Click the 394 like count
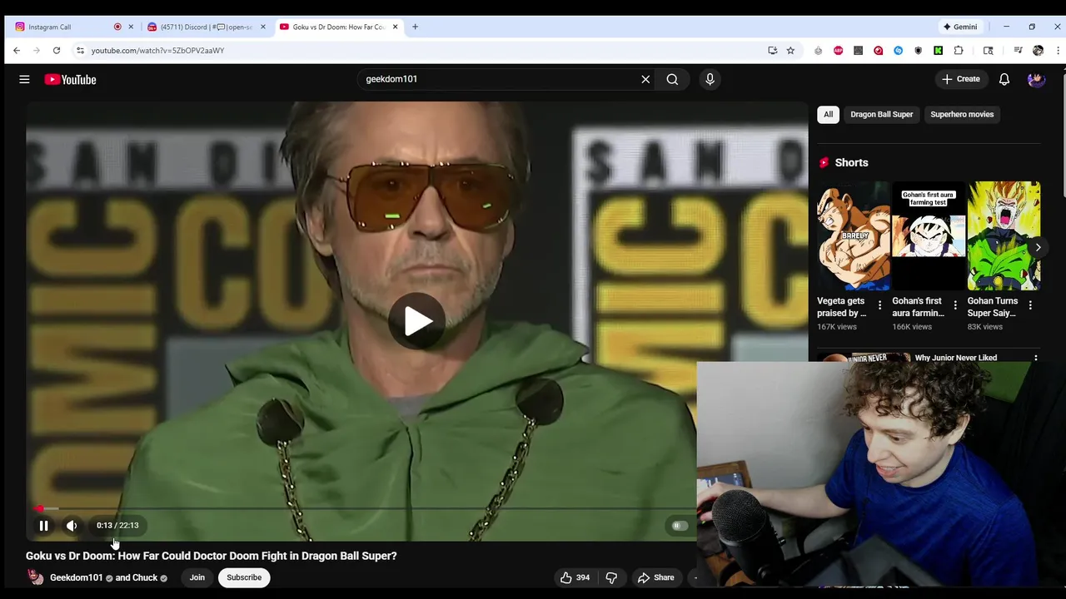The height and width of the screenshot is (599, 1066). tap(583, 577)
